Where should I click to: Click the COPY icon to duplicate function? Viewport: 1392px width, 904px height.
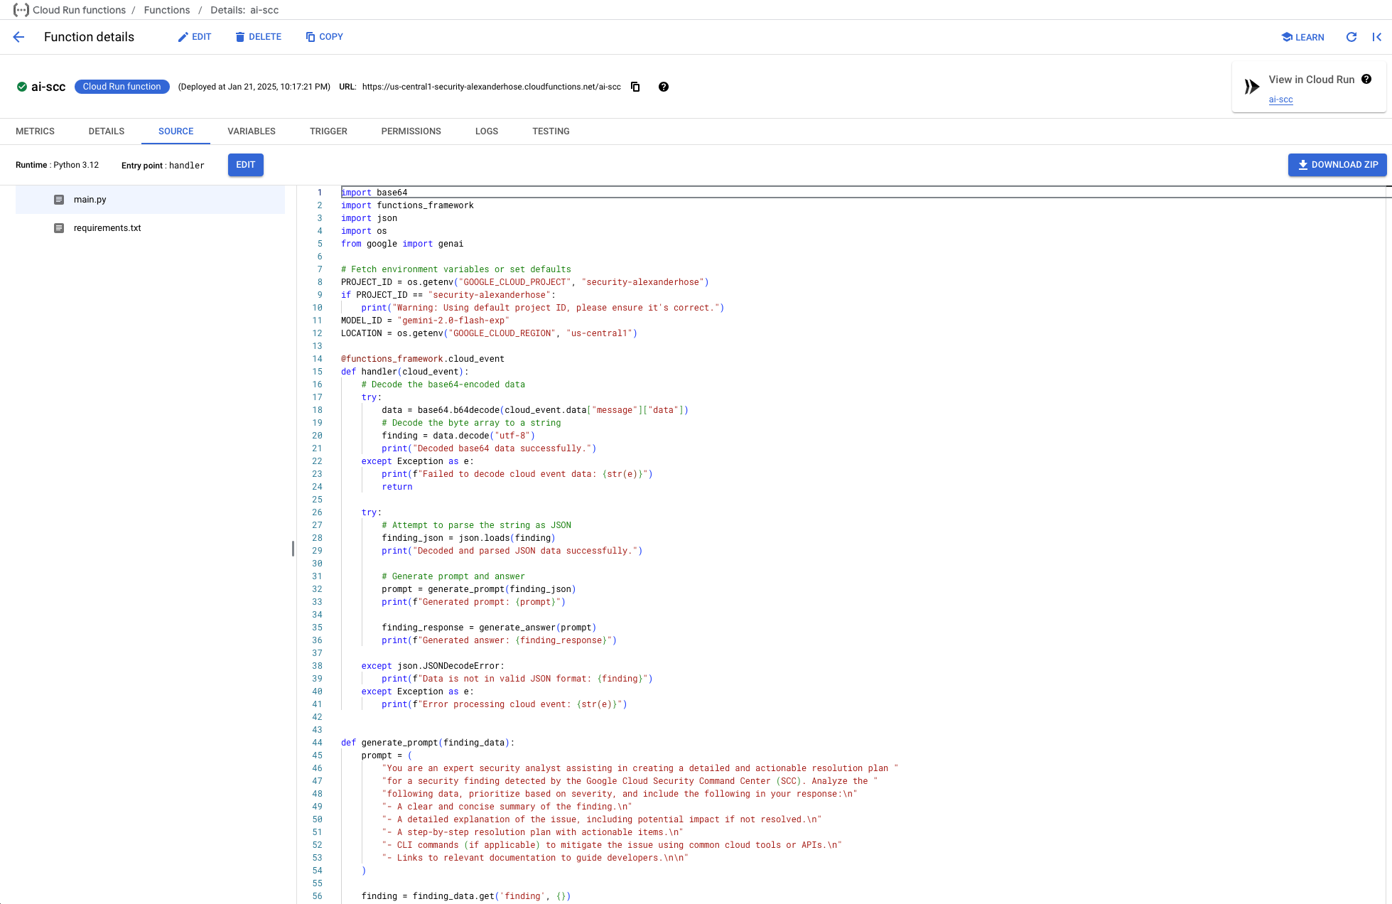[x=323, y=36]
